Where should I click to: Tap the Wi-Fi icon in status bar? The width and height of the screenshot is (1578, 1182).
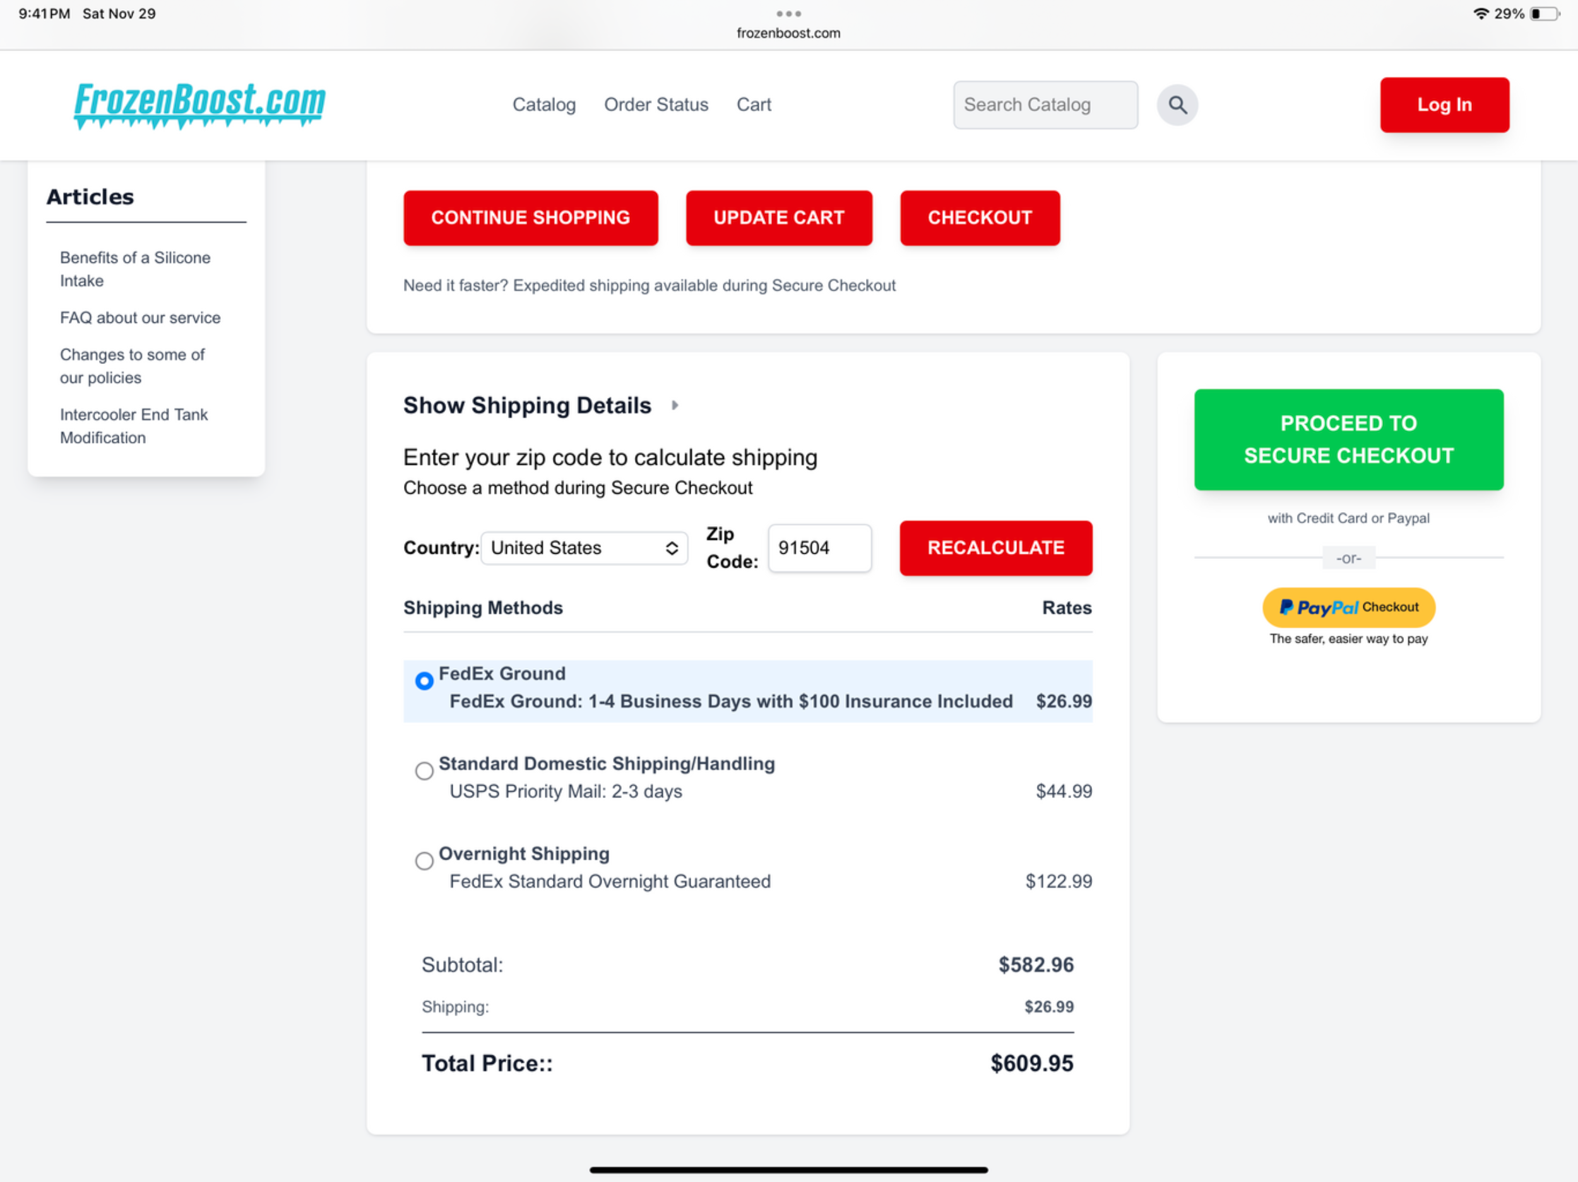(1481, 13)
